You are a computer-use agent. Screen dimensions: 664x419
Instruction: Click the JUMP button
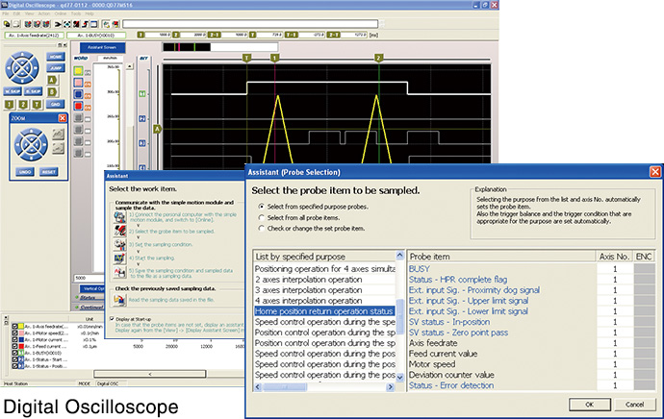pos(54,70)
